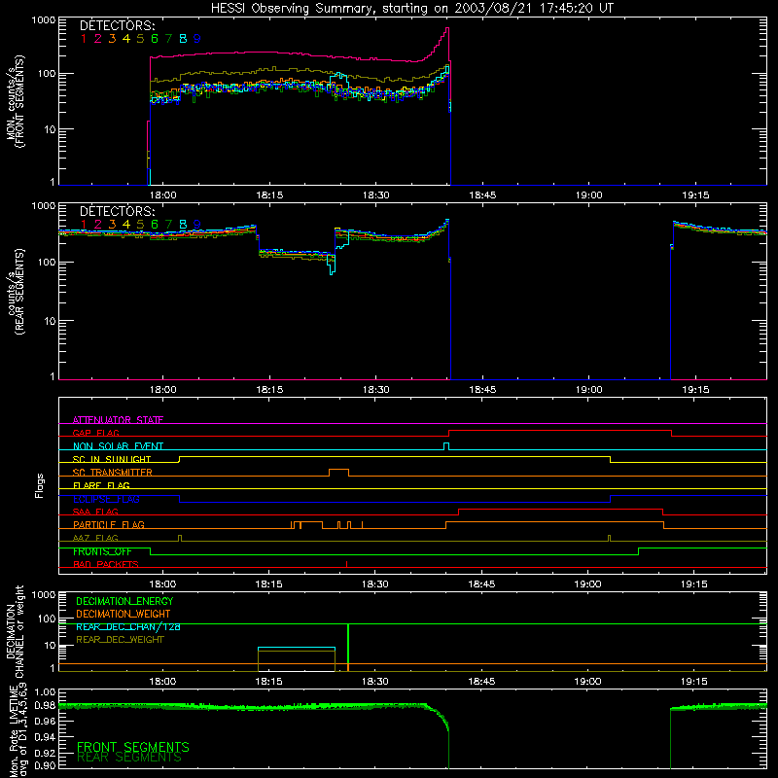Select the SC_IN_SUNLIGHT flag label

pyautogui.click(x=112, y=459)
